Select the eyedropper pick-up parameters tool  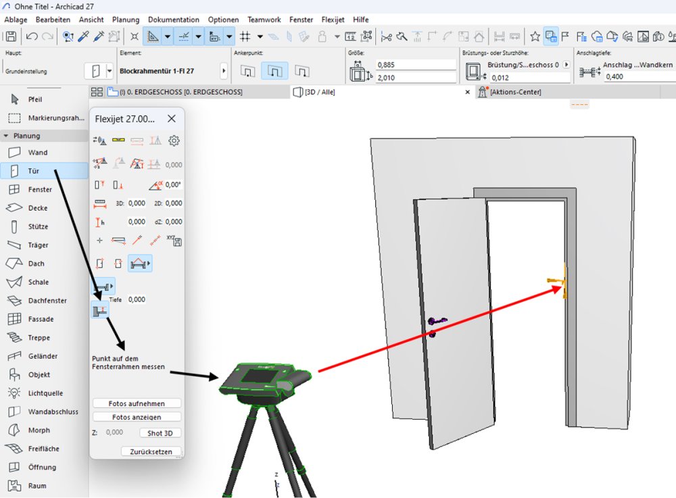pyautogui.click(x=83, y=36)
